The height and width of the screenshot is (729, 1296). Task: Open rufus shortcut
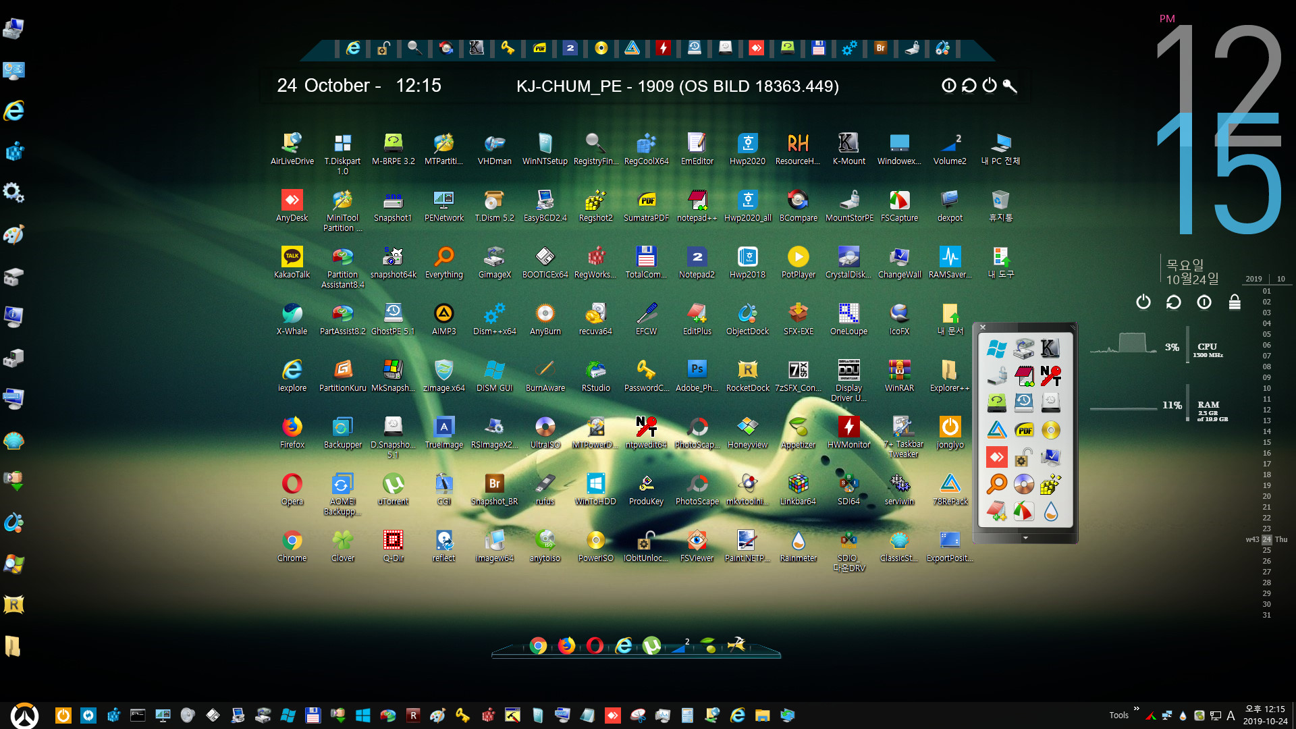pyautogui.click(x=545, y=489)
